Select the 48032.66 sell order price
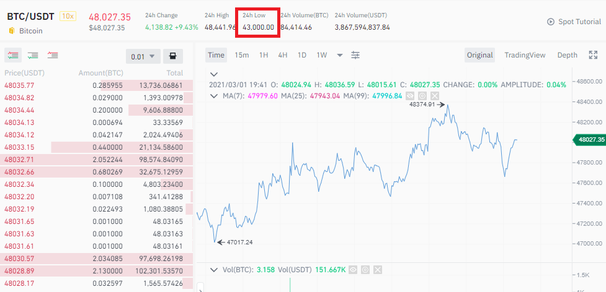Image resolution: width=606 pixels, height=292 pixels. [19, 172]
